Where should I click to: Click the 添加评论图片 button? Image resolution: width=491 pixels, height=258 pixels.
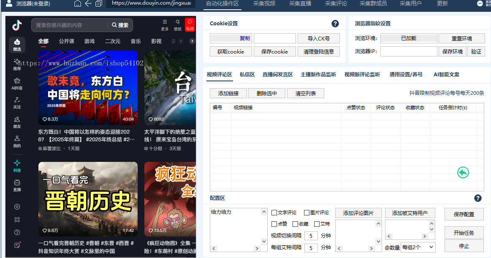click(358, 213)
